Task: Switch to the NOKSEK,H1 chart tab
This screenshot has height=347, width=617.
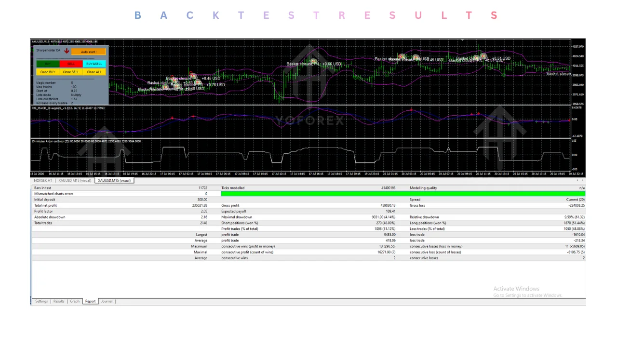Action: pos(43,181)
